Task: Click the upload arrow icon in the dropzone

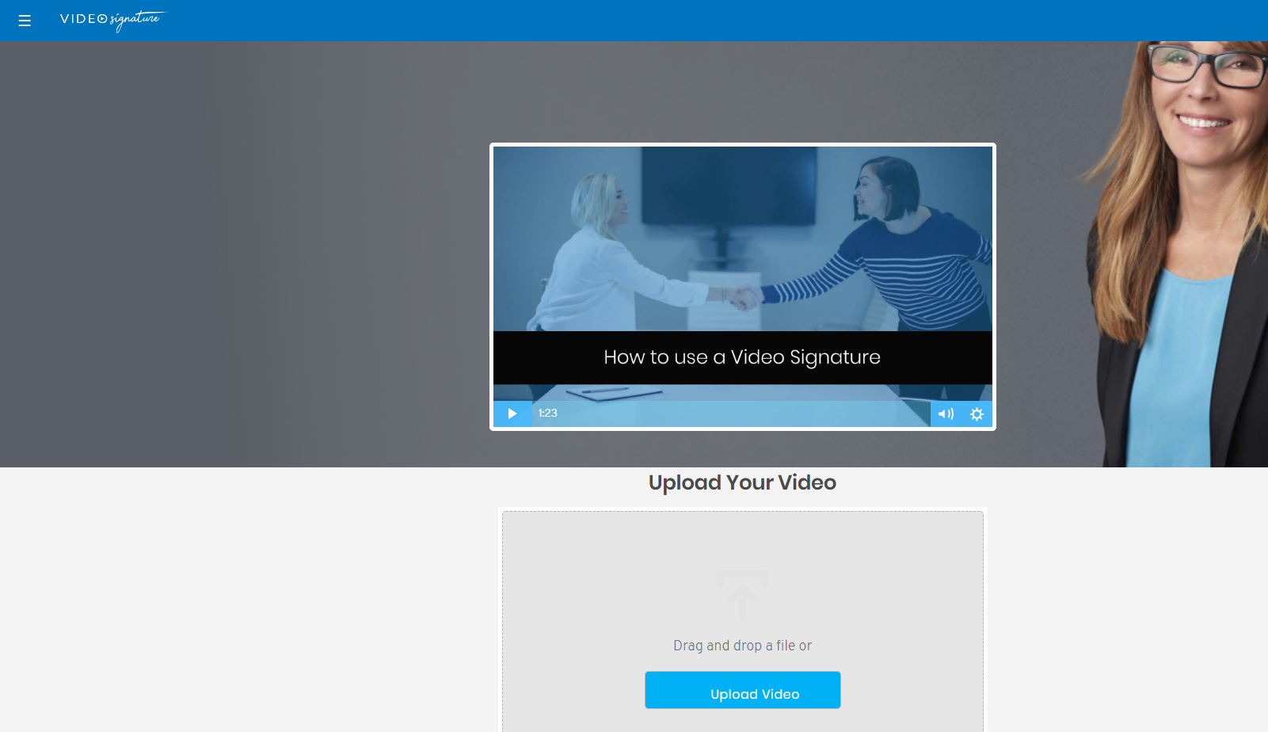Action: (x=742, y=596)
